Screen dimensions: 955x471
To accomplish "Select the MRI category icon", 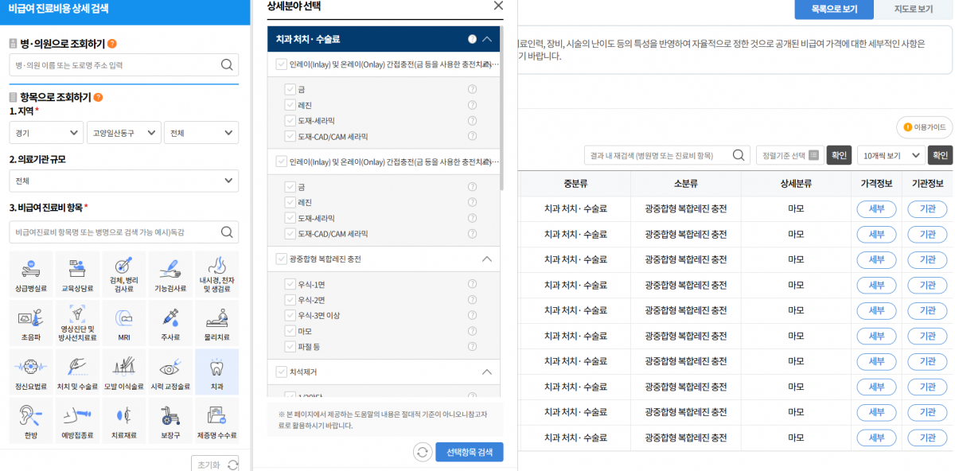I will point(123,323).
